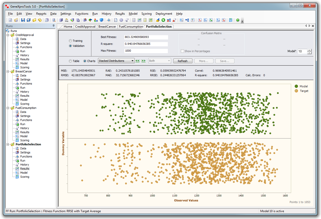321x219 pixels.
Task: Click the green plus add icon
Action: tap(163, 20)
